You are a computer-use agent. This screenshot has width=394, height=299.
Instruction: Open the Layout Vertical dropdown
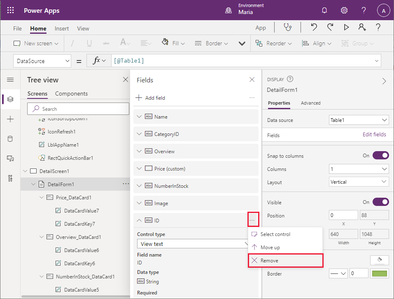click(359, 182)
